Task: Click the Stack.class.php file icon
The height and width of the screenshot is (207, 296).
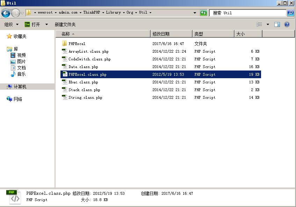Action: [65, 90]
